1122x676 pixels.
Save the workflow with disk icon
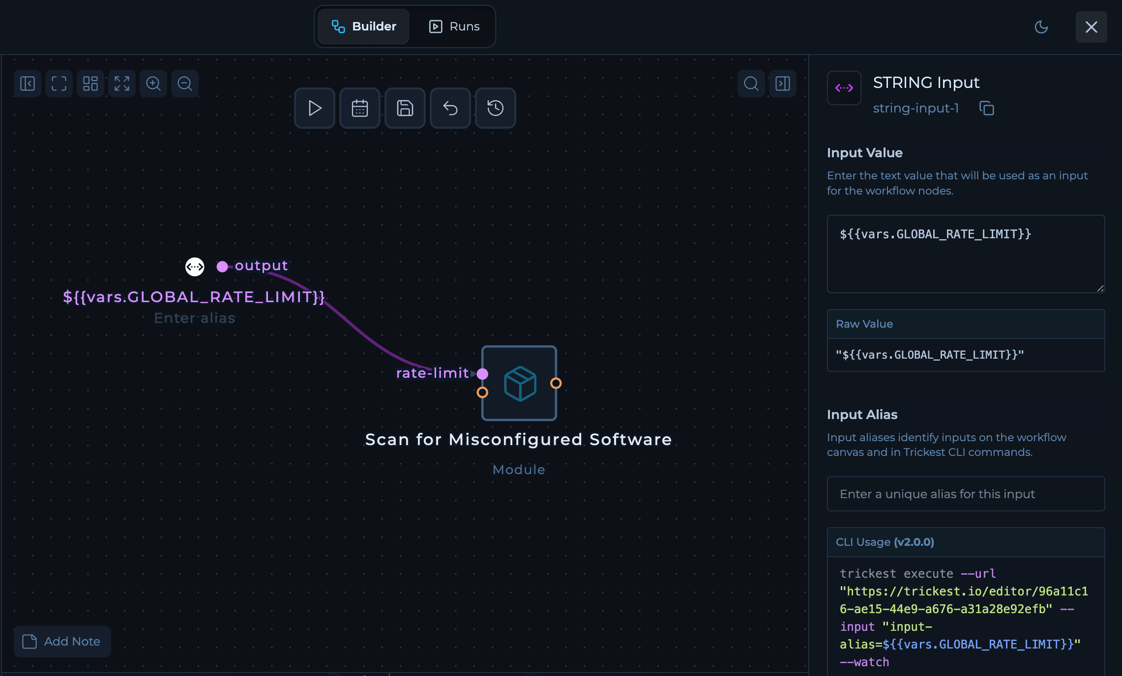point(405,108)
